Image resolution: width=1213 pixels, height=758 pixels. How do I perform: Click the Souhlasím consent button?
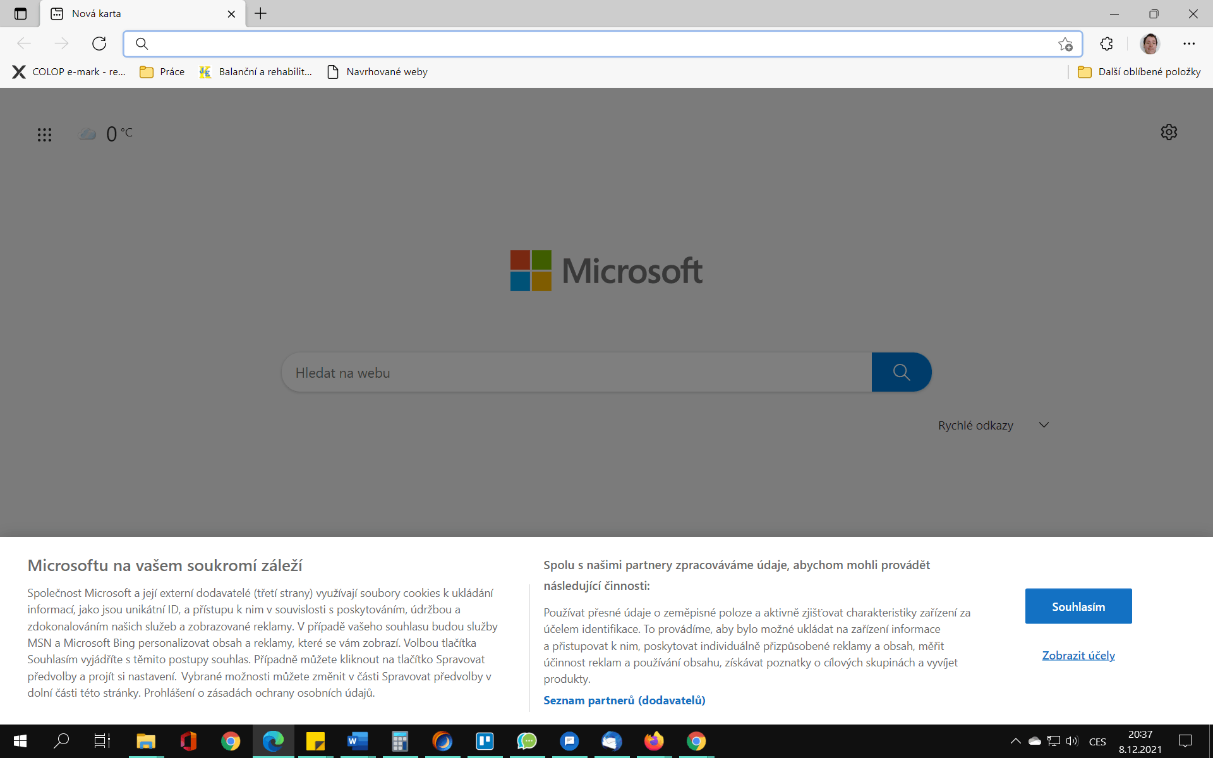[1078, 606]
